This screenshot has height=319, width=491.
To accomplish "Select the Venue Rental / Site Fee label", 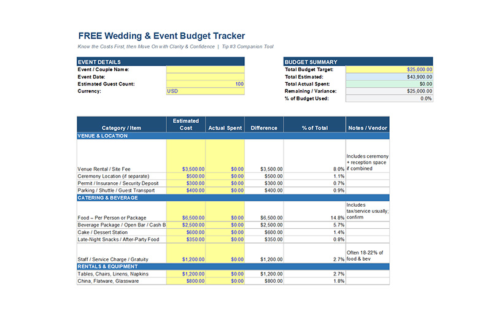I will click(x=104, y=169).
